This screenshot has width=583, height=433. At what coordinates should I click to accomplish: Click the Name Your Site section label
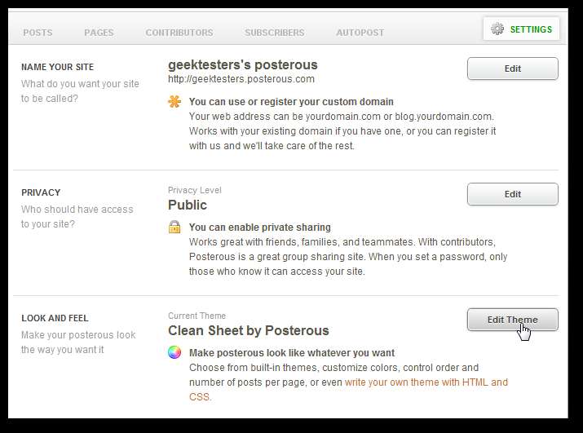(57, 67)
